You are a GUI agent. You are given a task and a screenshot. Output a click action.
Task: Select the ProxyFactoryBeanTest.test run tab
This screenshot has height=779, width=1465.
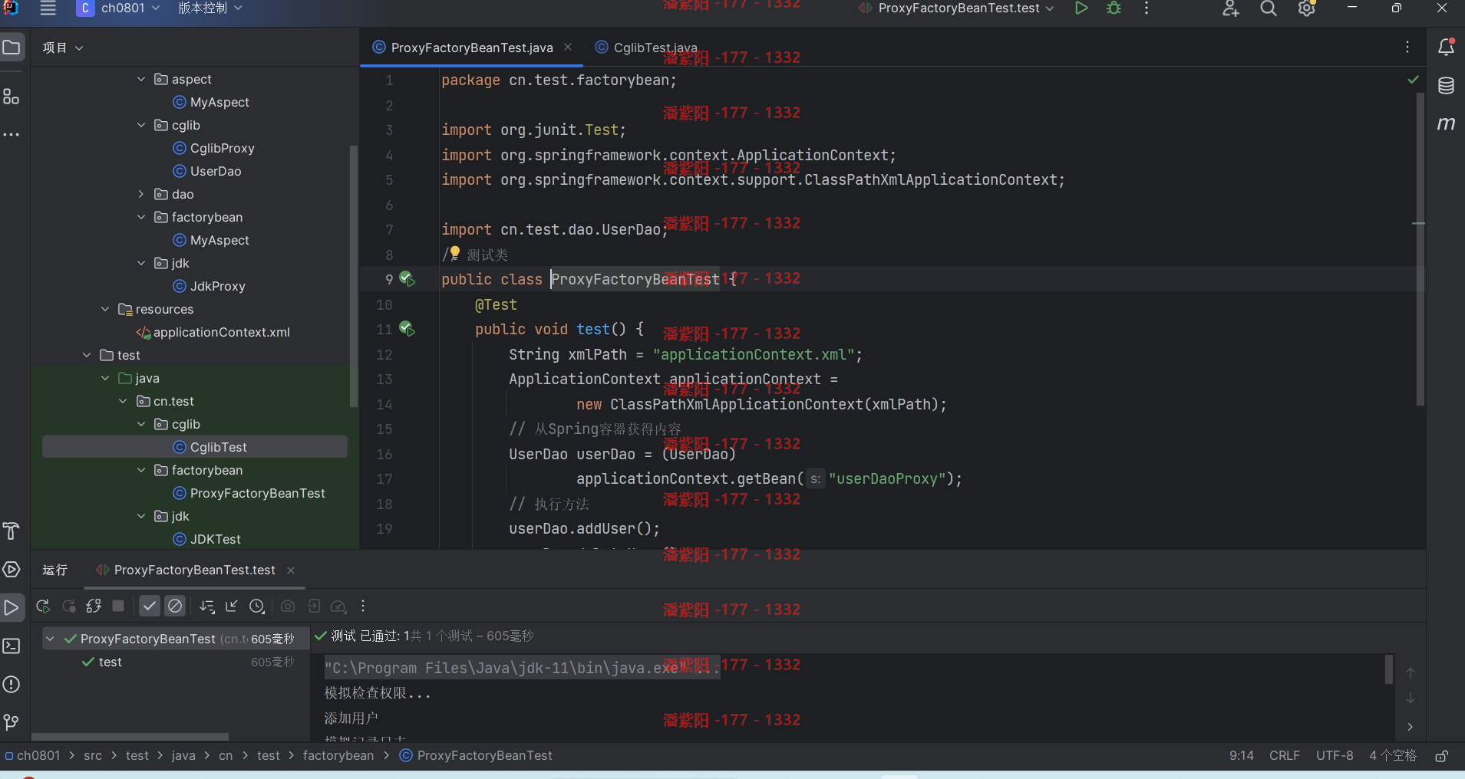point(194,570)
